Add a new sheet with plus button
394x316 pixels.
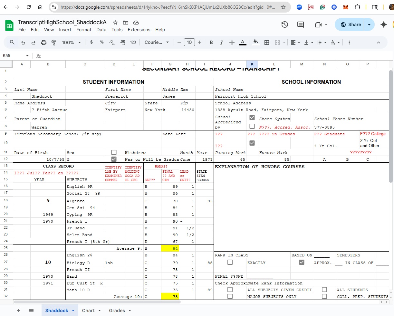18,311
